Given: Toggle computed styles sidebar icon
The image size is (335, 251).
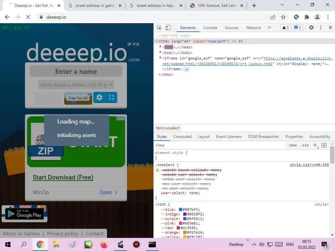Looking at the screenshot, I should (x=324, y=145).
